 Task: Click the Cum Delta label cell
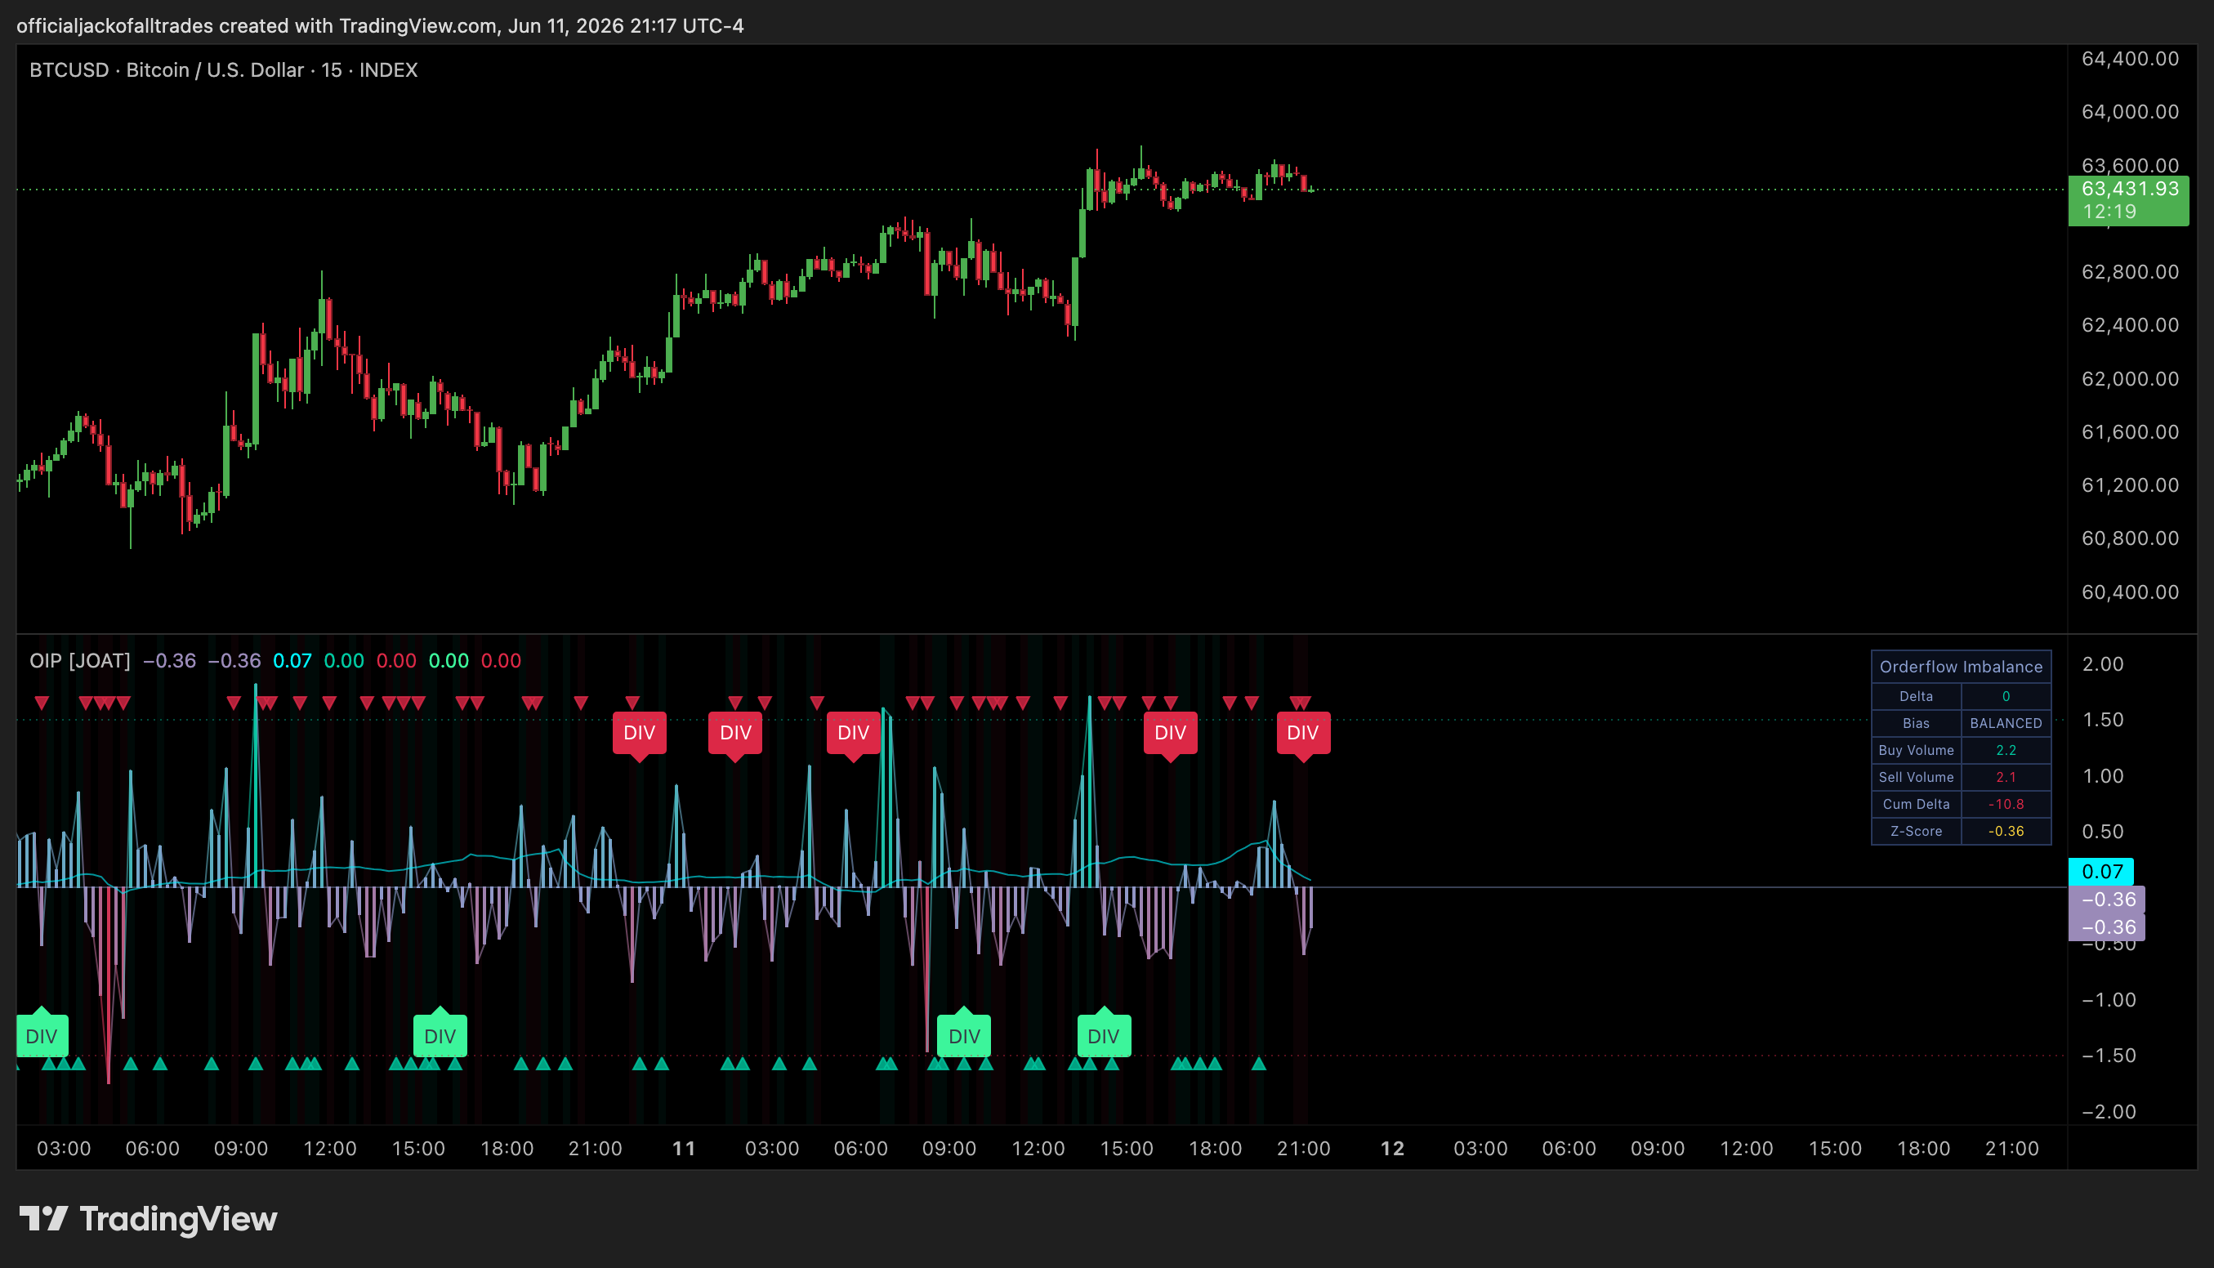click(1917, 804)
